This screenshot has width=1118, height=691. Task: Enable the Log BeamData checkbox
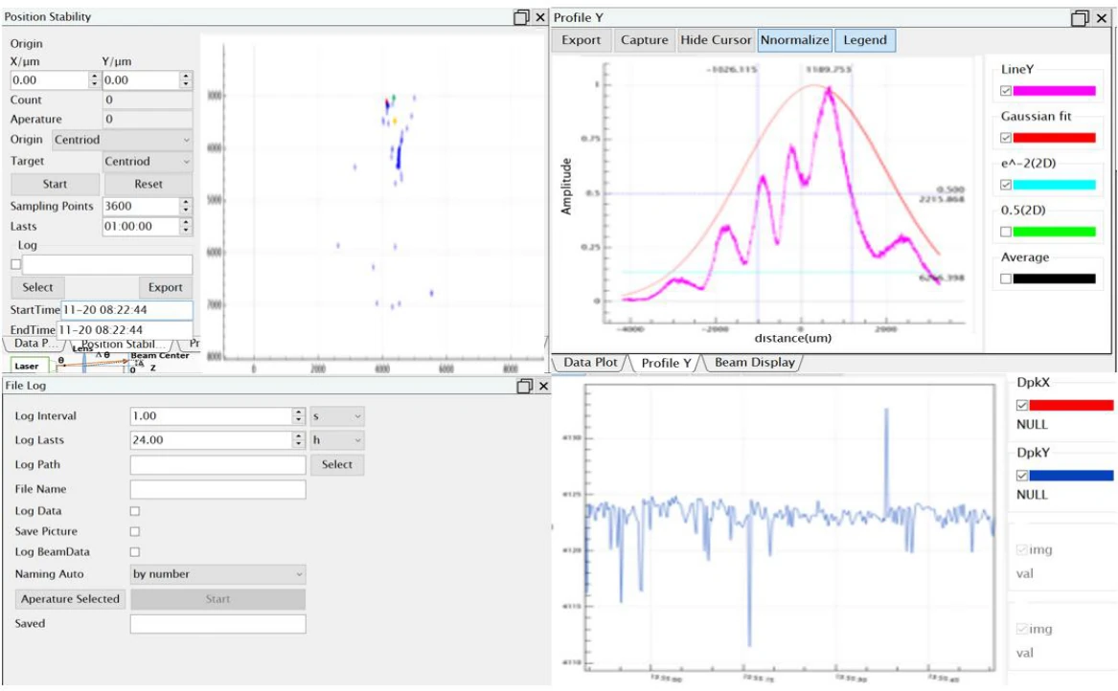point(135,552)
